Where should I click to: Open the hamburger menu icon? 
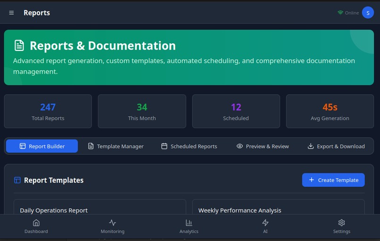click(11, 13)
